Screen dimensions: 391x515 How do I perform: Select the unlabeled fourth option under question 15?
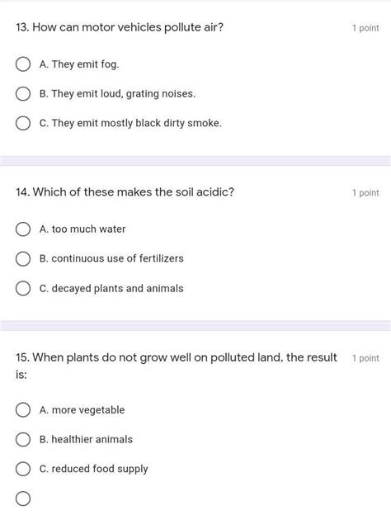coord(23,498)
